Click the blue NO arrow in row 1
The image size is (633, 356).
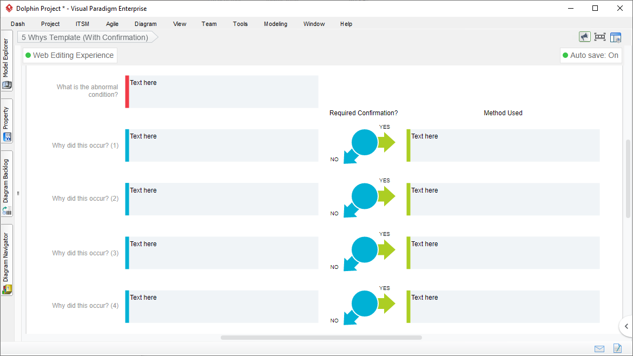click(x=350, y=157)
